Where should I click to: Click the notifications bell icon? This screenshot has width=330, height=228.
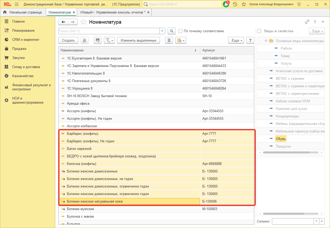(x=226, y=4)
